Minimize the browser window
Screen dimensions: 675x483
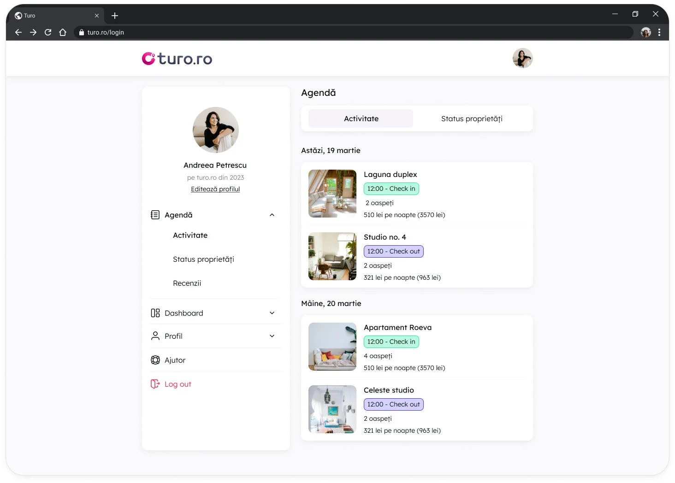pos(615,14)
